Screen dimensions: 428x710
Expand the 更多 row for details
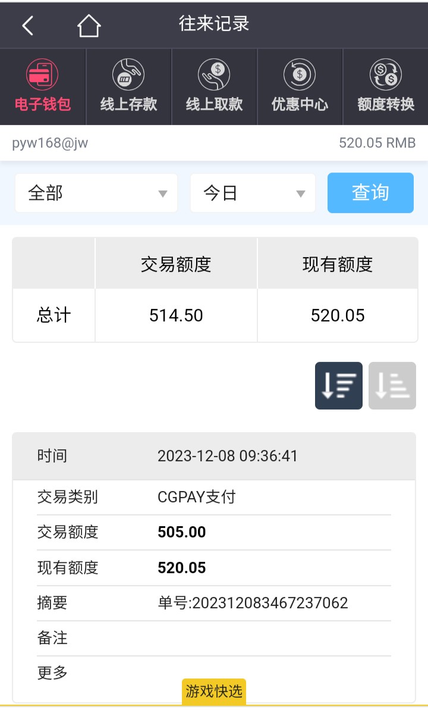tap(214, 673)
